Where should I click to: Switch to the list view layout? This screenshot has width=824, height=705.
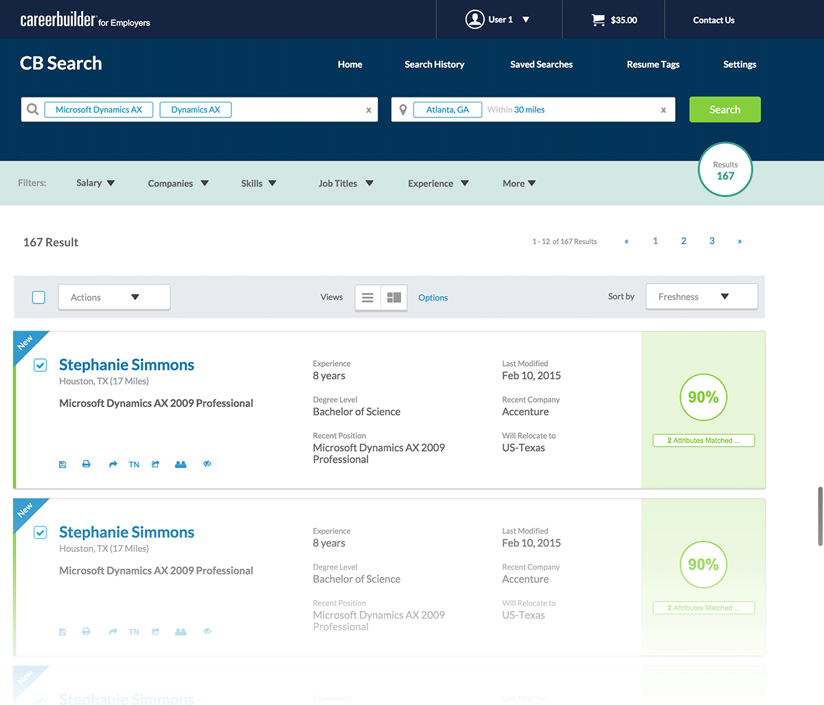click(x=368, y=297)
